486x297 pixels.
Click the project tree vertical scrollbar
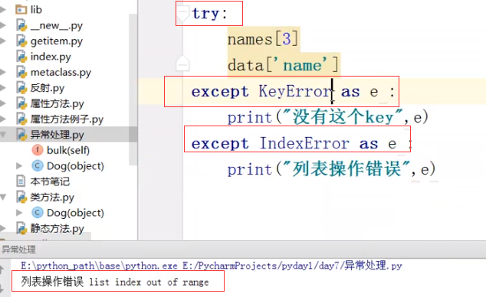tap(133, 90)
